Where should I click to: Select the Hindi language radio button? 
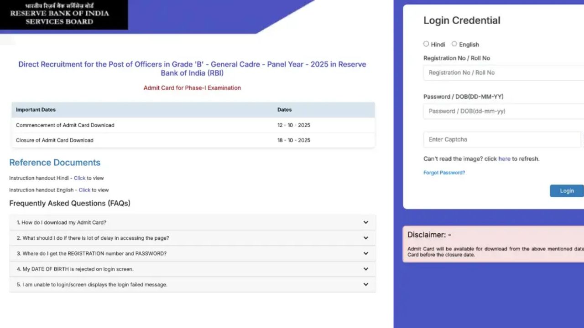(426, 44)
